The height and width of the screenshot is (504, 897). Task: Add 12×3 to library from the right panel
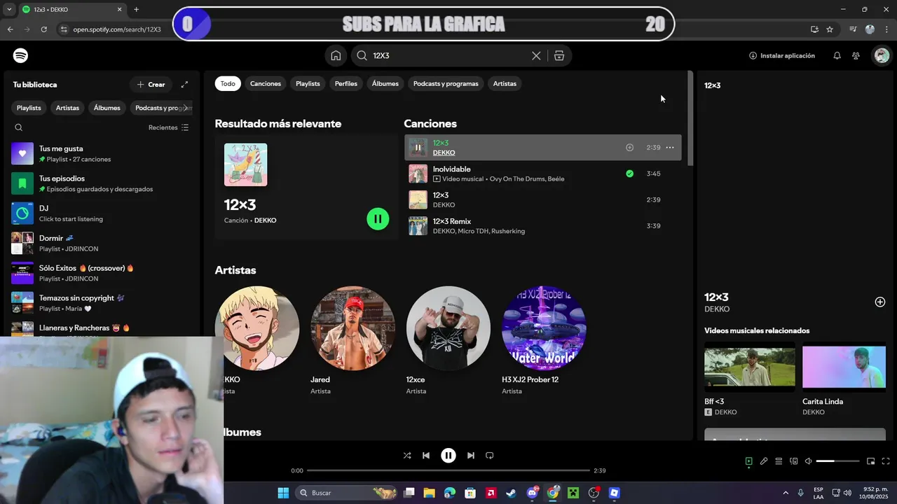tap(880, 302)
